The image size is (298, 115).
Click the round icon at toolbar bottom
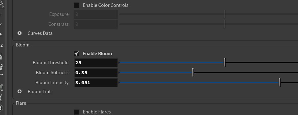(x=1, y=108)
